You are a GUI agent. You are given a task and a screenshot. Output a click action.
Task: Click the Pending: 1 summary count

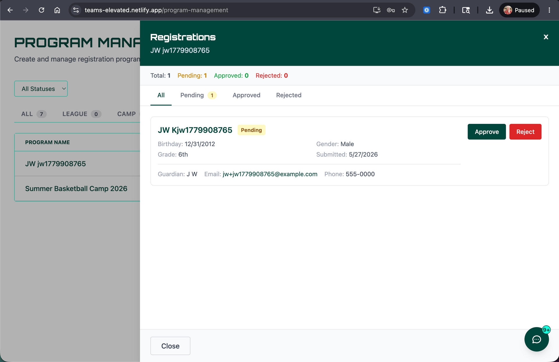pos(192,76)
